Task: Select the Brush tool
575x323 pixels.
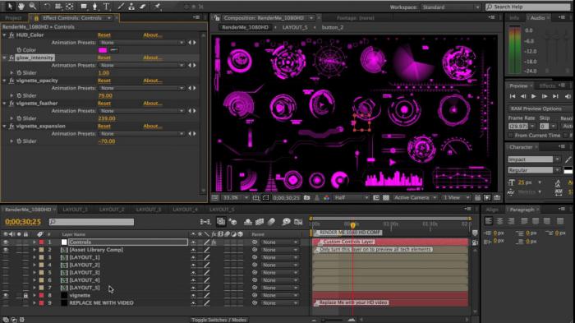Action: [x=121, y=7]
